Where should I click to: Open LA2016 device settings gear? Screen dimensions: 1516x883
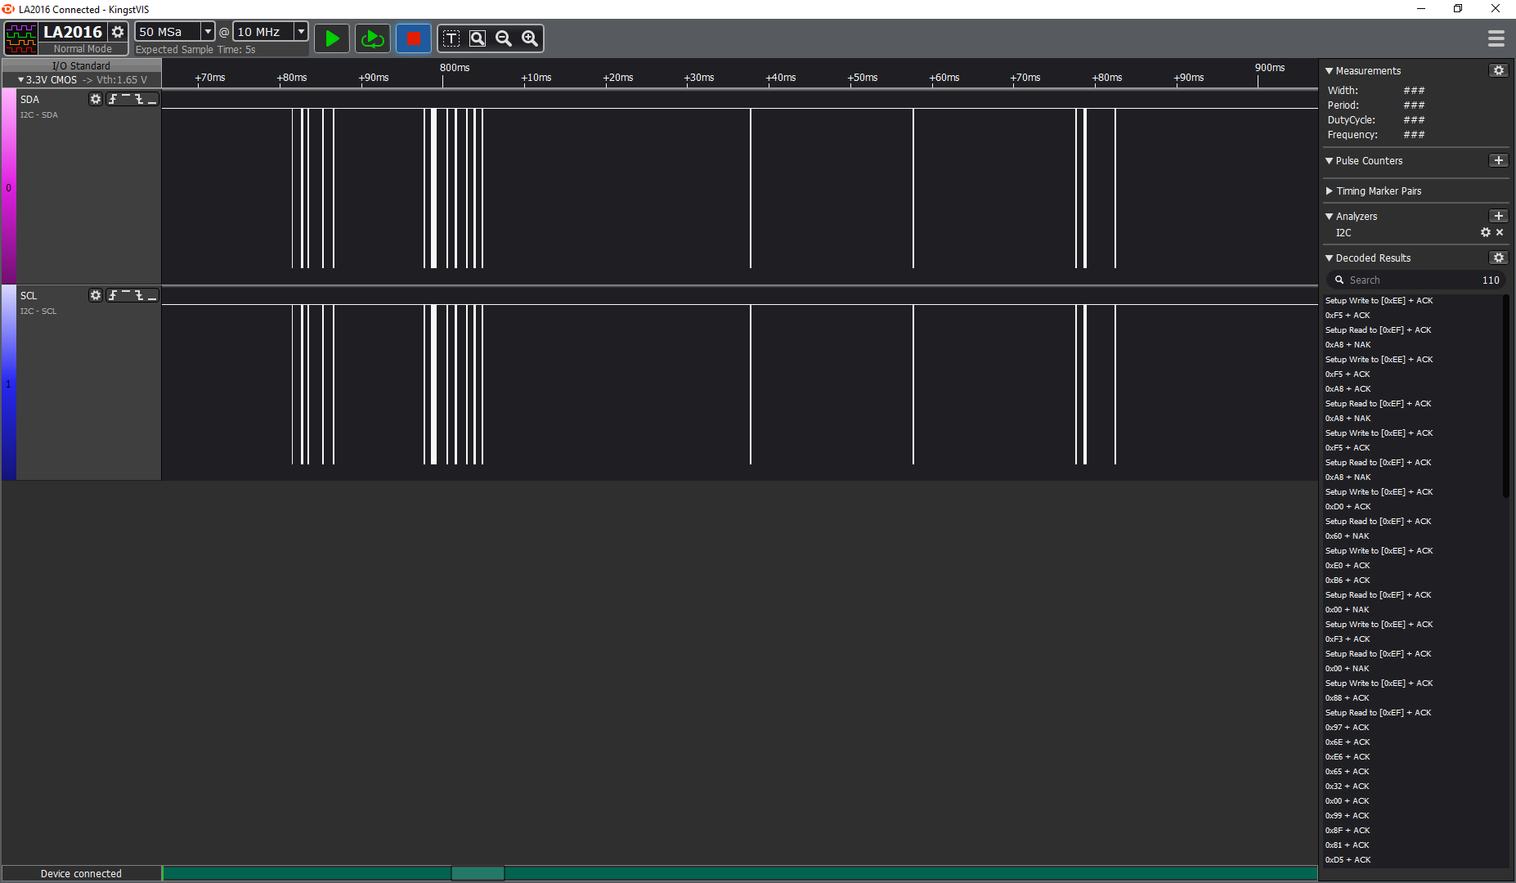(119, 32)
